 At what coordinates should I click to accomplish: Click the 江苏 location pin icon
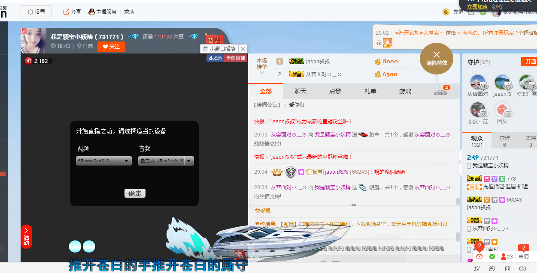point(79,46)
